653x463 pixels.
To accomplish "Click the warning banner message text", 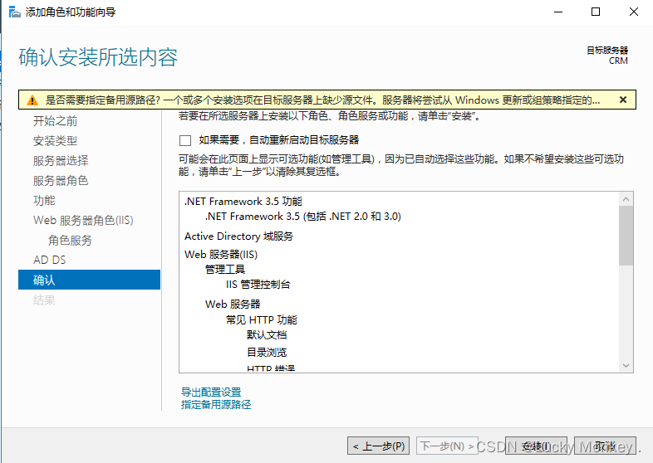I will [322, 100].
